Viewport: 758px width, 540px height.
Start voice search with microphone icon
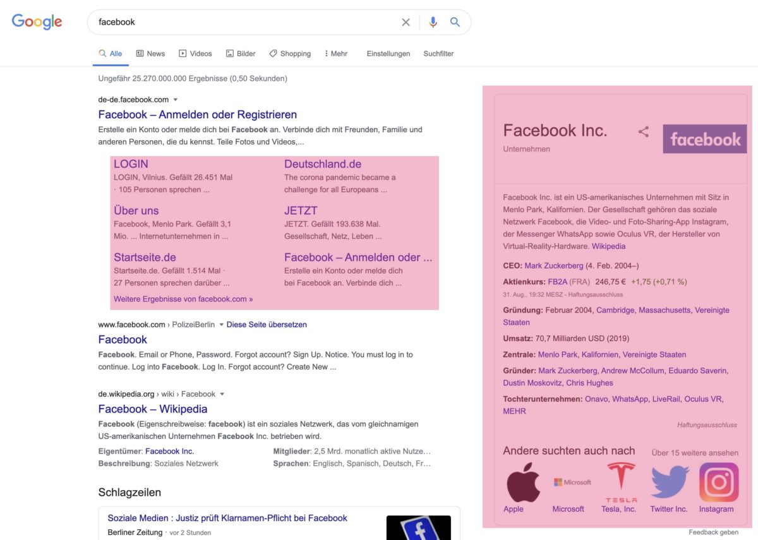(433, 22)
